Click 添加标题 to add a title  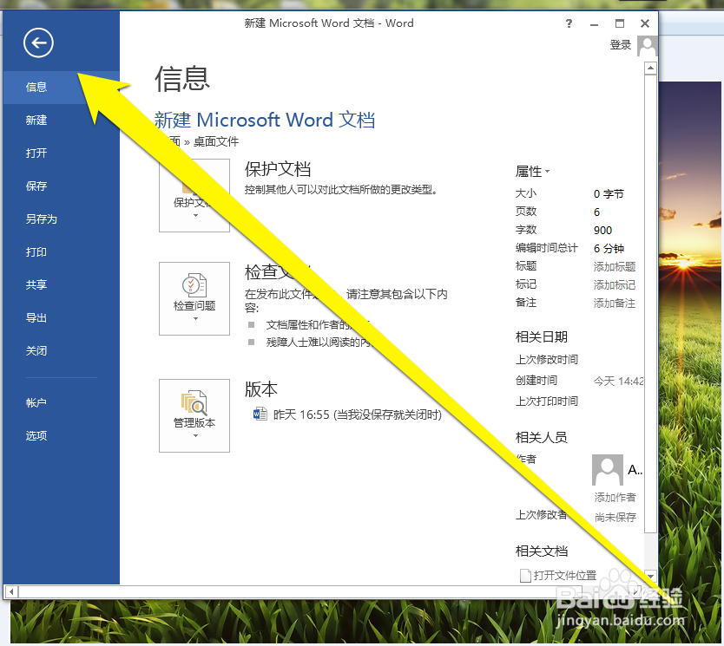click(614, 266)
